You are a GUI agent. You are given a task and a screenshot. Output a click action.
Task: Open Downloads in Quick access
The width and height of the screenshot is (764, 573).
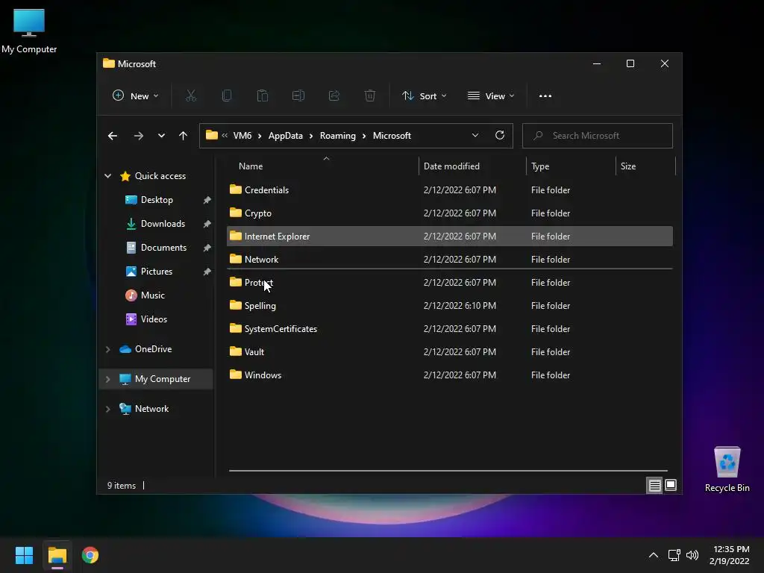[163, 224]
